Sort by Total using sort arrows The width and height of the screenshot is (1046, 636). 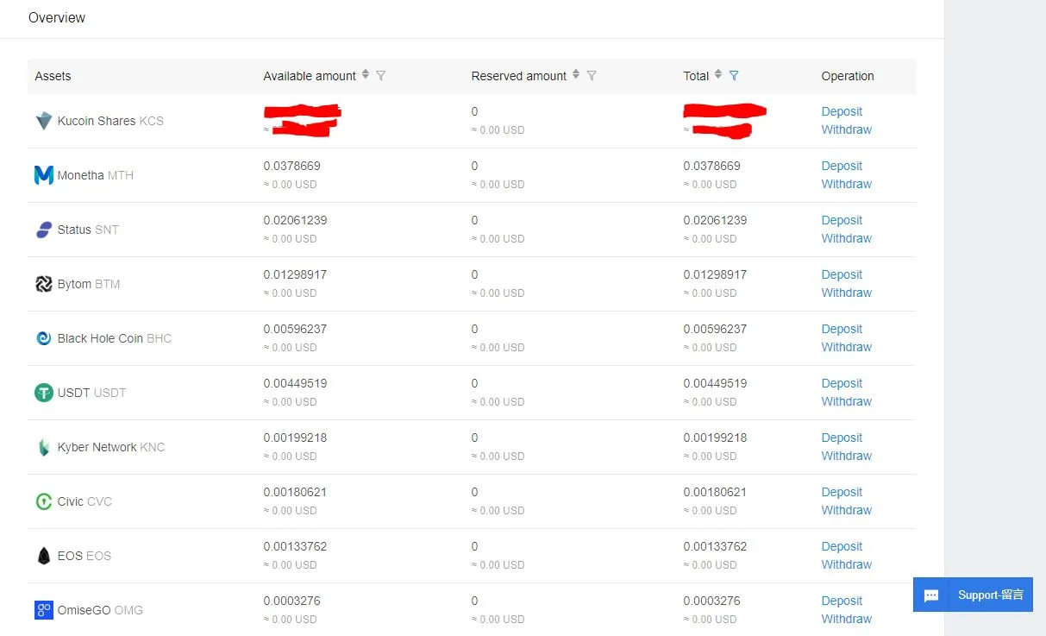(718, 75)
